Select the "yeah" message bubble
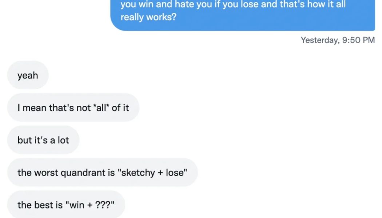The height and width of the screenshot is (218, 382). tap(28, 75)
